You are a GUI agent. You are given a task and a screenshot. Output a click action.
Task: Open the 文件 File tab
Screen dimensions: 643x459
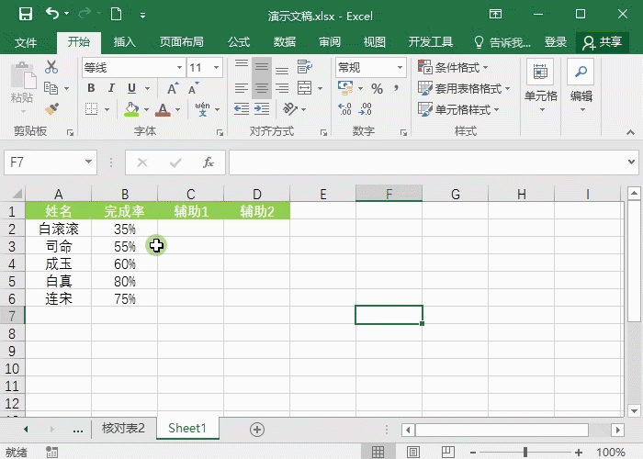(26, 42)
